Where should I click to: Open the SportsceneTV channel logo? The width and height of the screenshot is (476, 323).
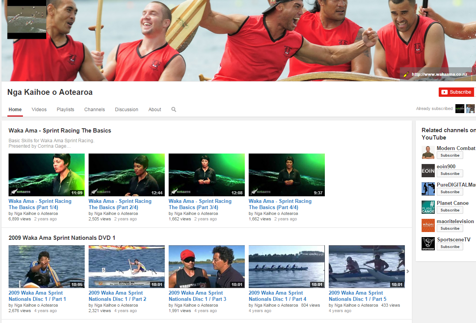[x=428, y=244]
